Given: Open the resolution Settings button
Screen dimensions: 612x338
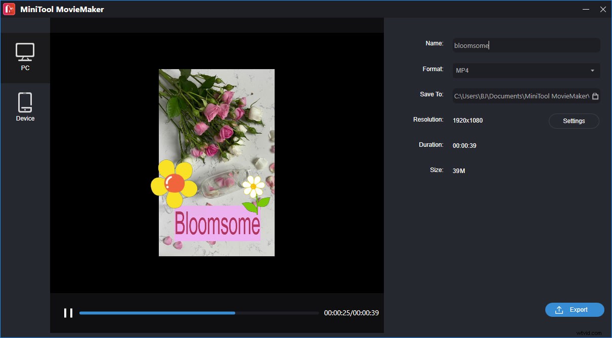Looking at the screenshot, I should click(x=574, y=121).
